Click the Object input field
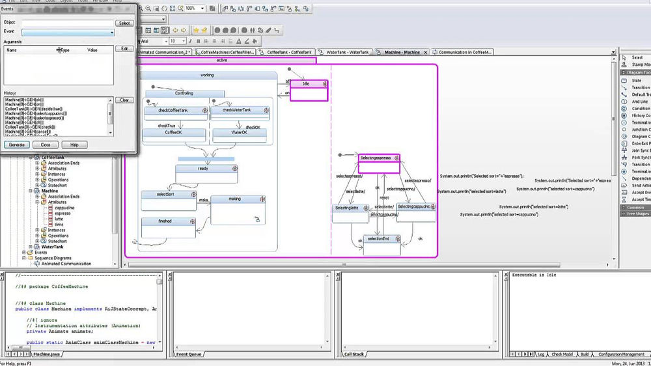Screen dimensions: 651x366 68,23
